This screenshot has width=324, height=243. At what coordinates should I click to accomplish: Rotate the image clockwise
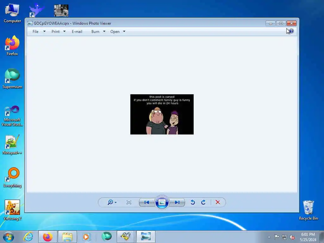click(203, 202)
